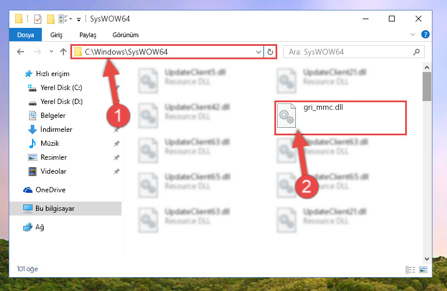Screen dimensions: 447x291
Task: Expand the address bar history dropdown
Action: (x=258, y=52)
